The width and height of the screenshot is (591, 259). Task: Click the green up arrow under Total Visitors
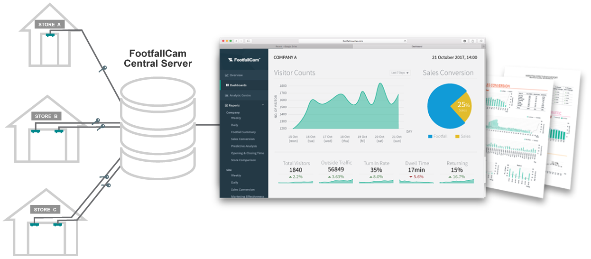pos(290,177)
